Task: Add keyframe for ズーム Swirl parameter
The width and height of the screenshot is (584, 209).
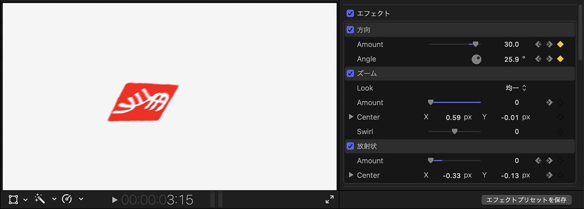Action: click(x=560, y=132)
